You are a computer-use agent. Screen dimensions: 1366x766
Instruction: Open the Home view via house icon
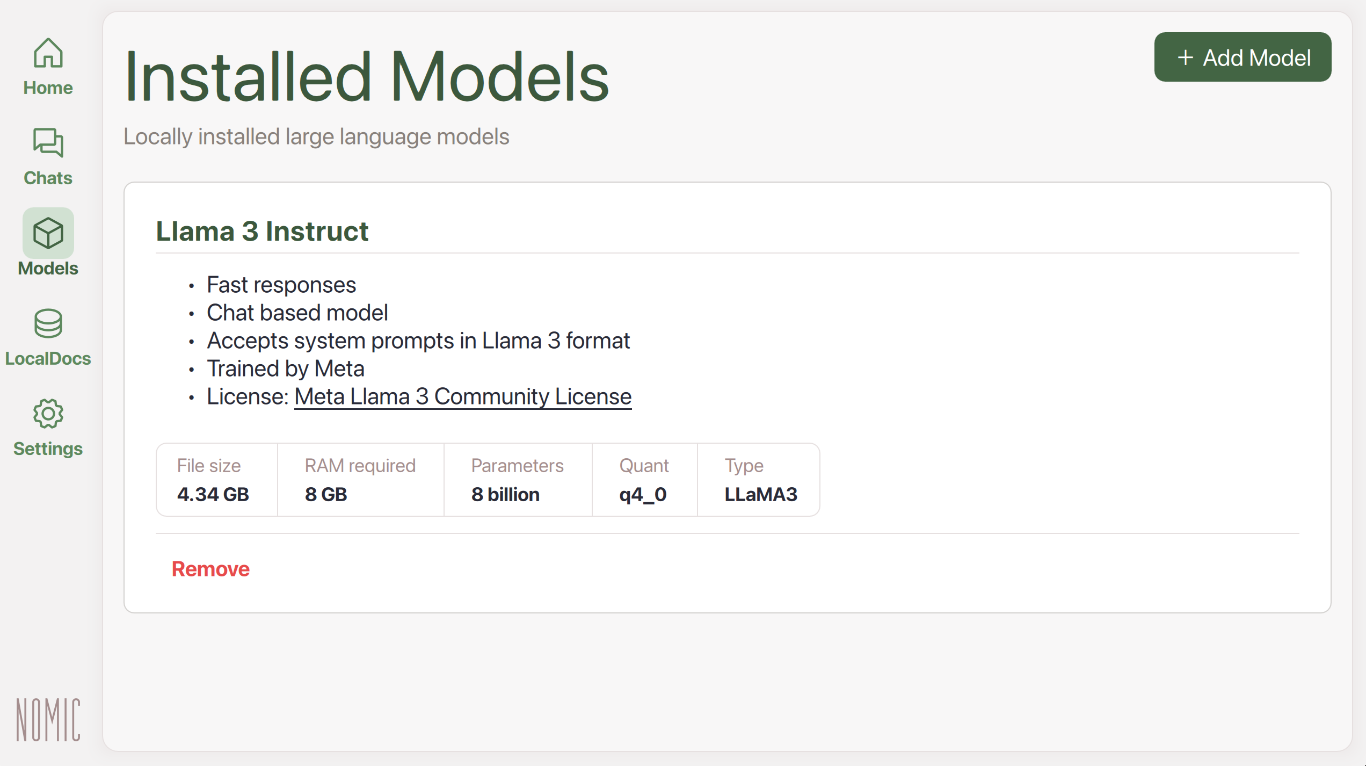(48, 53)
